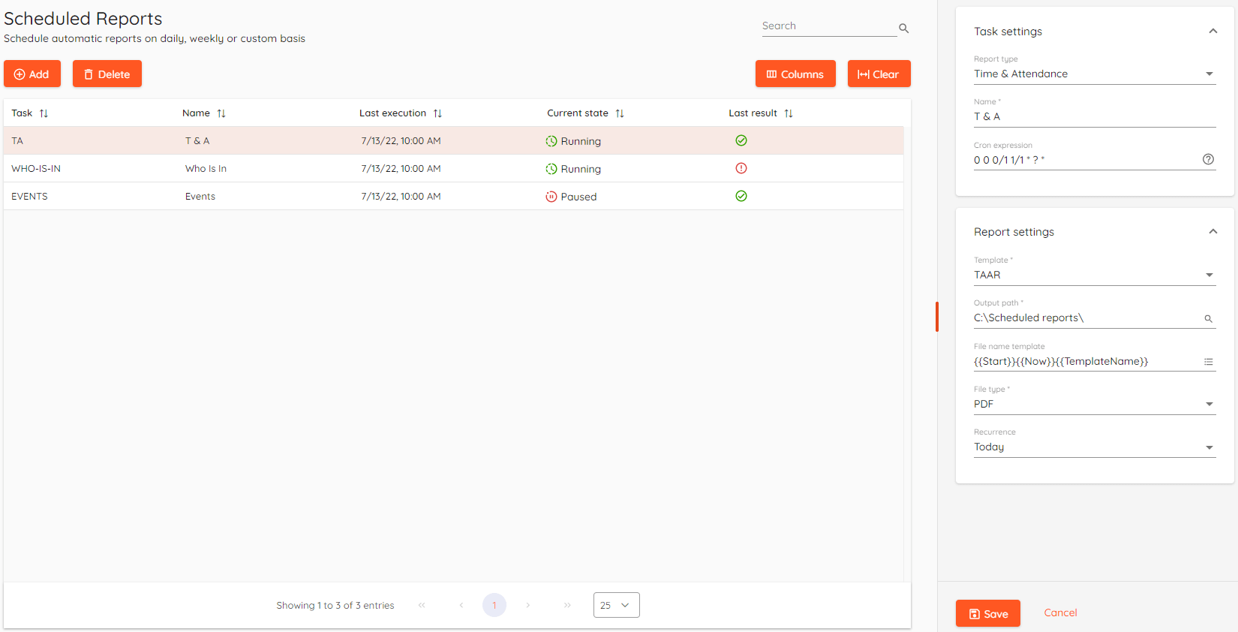This screenshot has width=1238, height=632.
Task: Open the Report type dropdown
Action: coord(1094,74)
